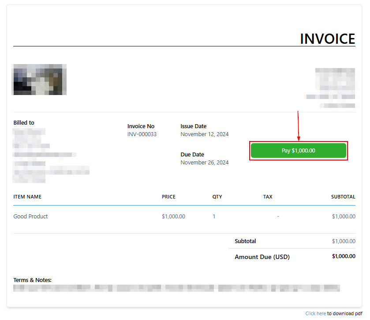This screenshot has height=320, width=370.
Task: Click the PRICE column header
Action: point(168,197)
